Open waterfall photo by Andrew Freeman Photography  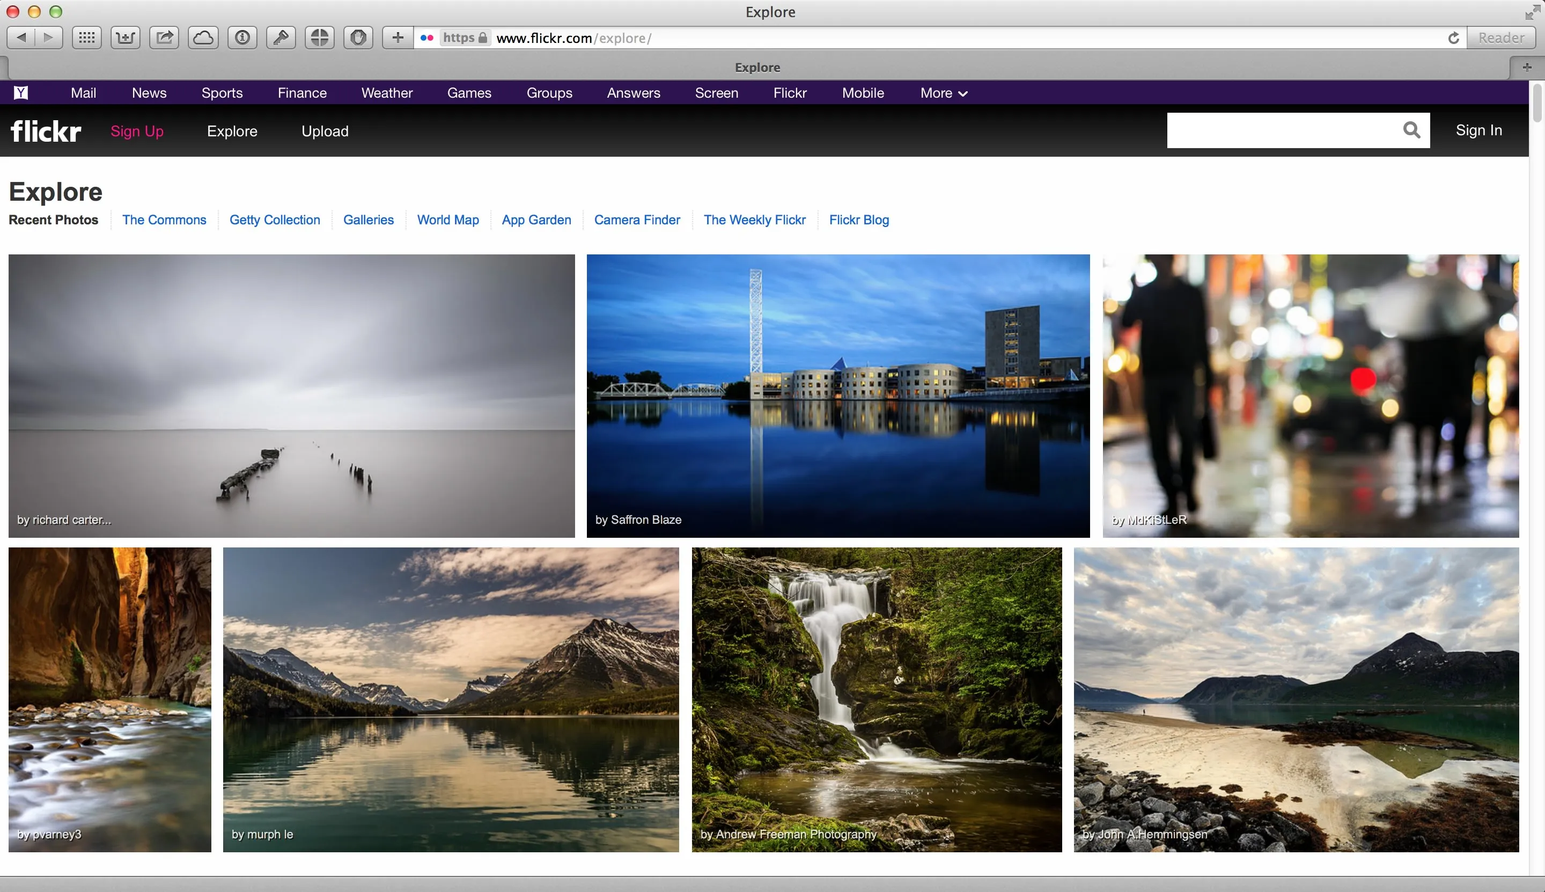[877, 700]
